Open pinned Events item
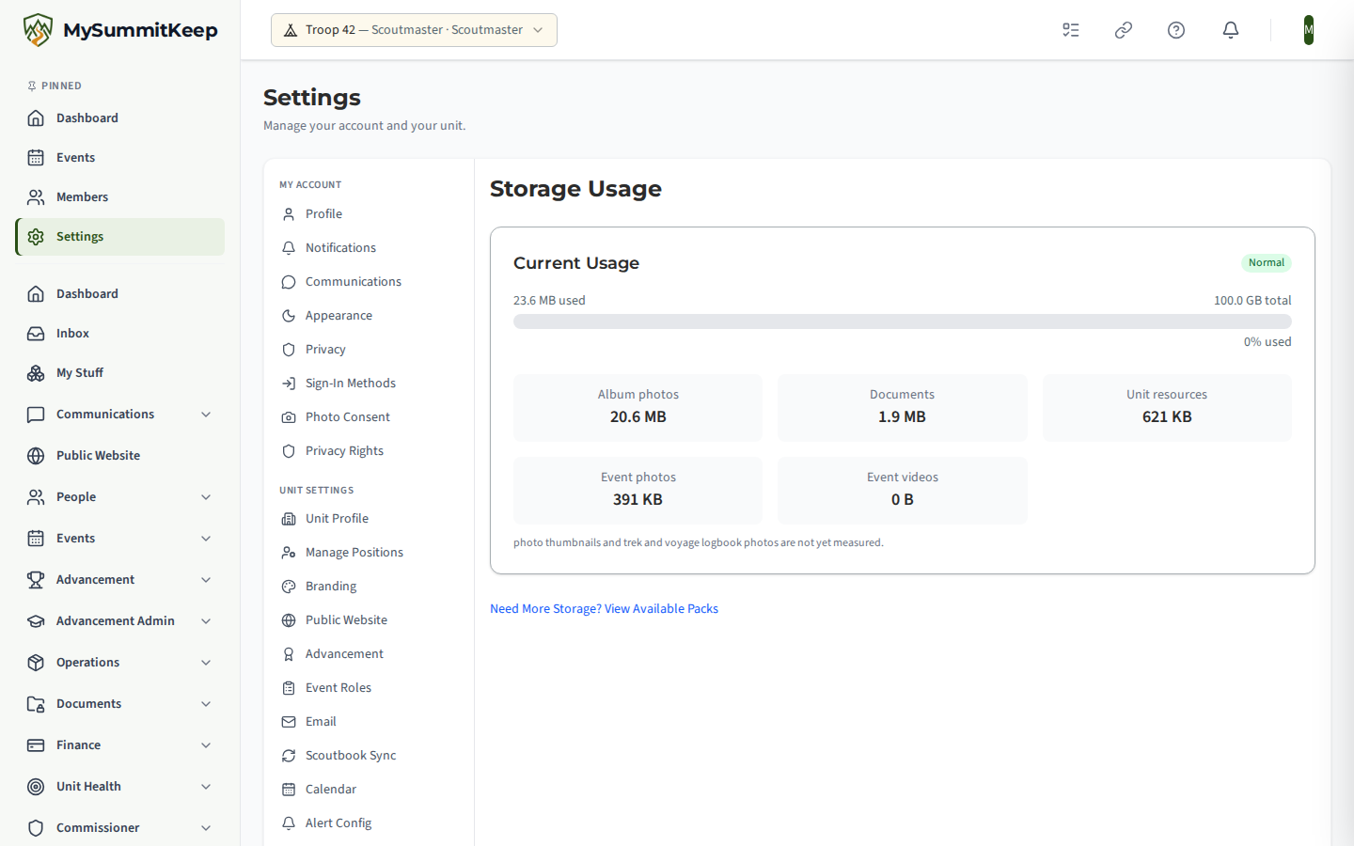The height and width of the screenshot is (846, 1354). tap(119, 158)
